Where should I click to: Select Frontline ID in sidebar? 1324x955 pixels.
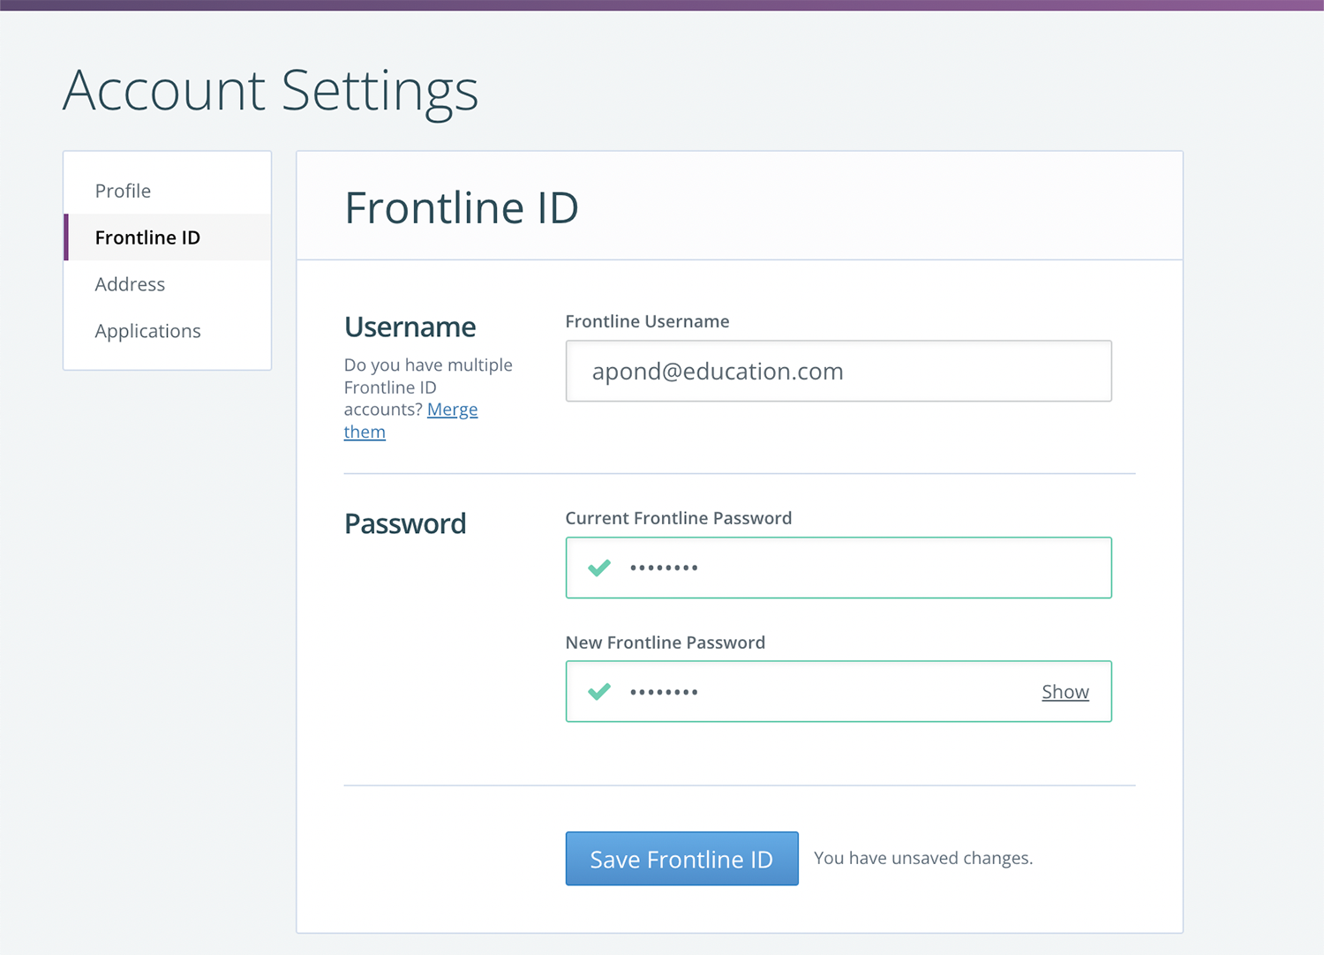tap(167, 237)
